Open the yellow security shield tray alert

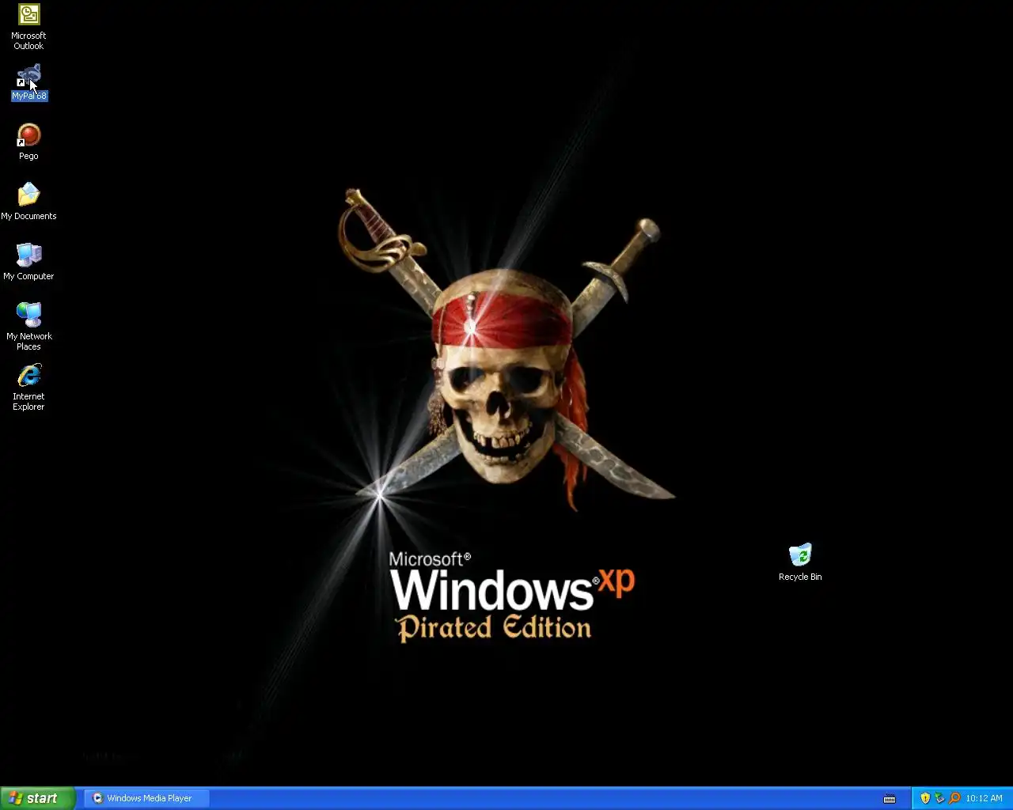[x=925, y=798]
